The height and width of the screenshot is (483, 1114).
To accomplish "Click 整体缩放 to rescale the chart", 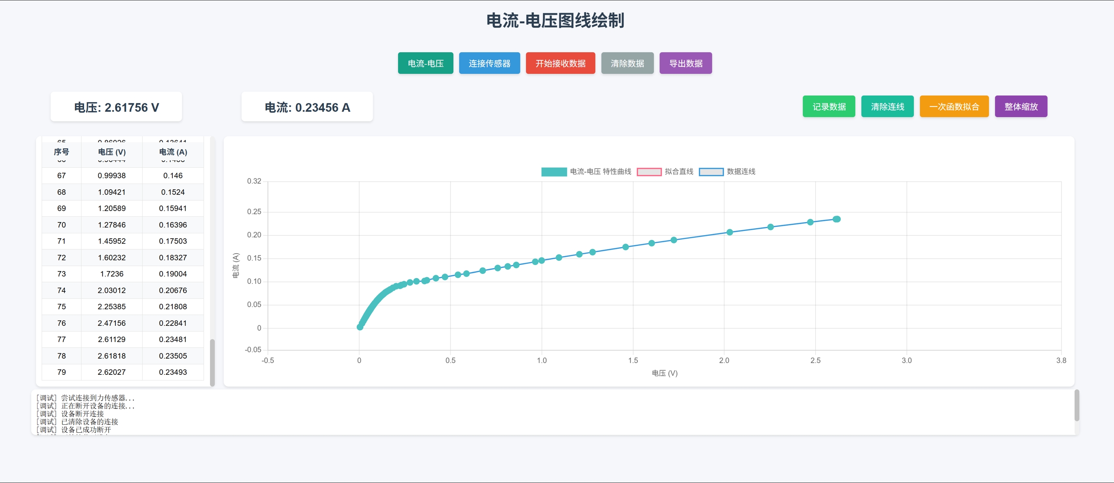I will coord(1021,107).
